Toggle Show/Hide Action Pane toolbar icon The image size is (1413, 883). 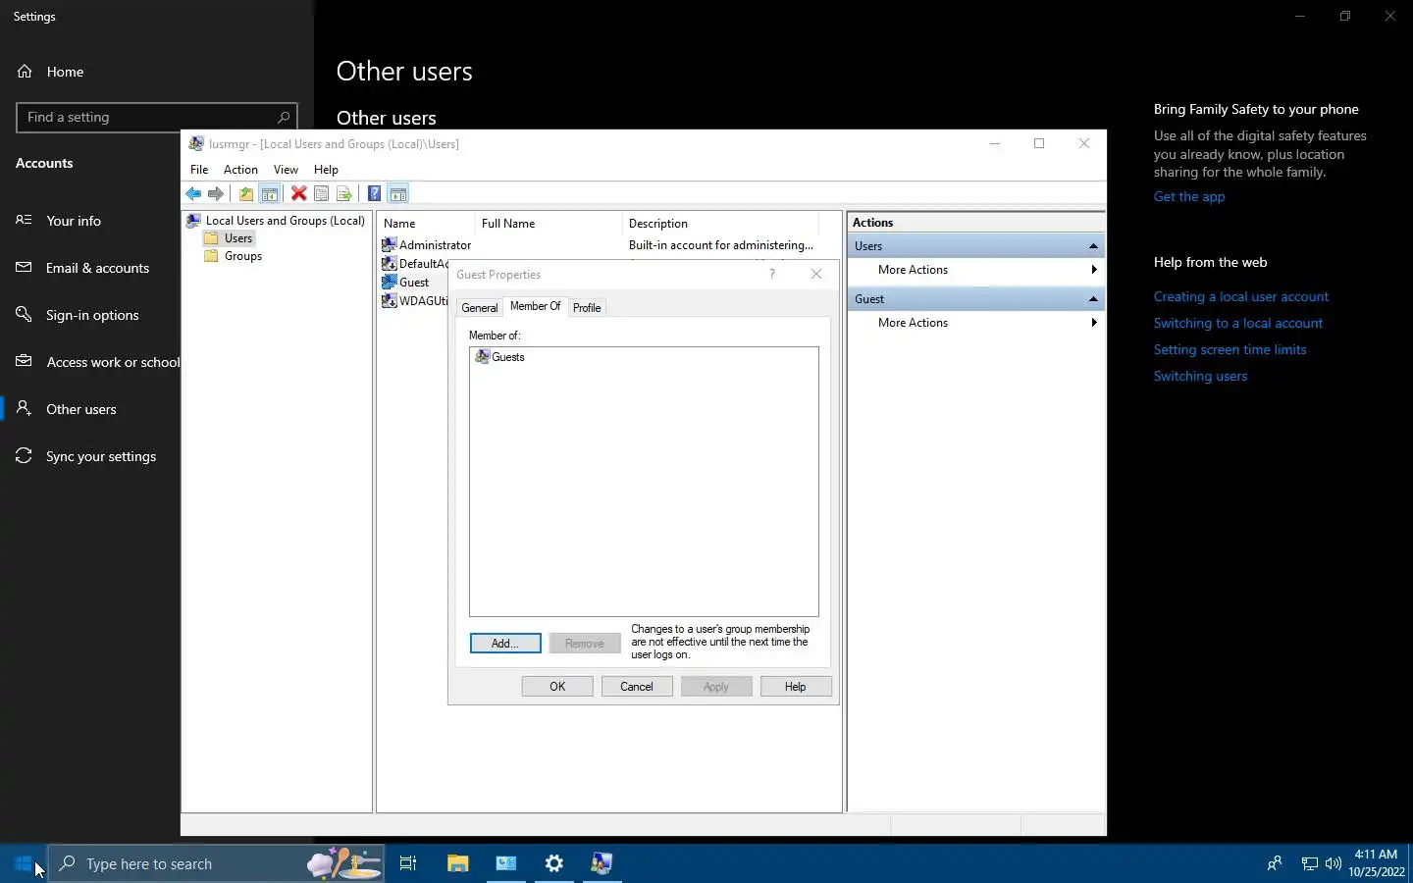pos(397,194)
